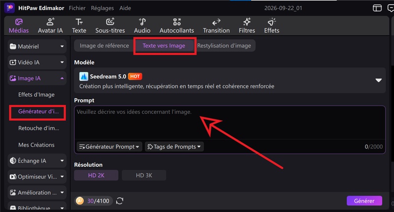Screen dimensions: 394x212
Task: Click the Seedream 5.0 model logo
Action: click(x=84, y=77)
